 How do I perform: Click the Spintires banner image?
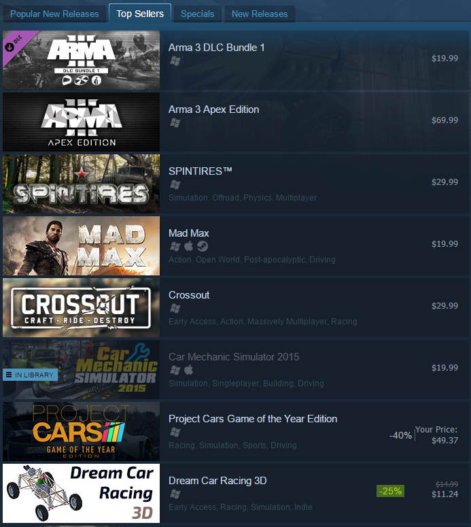(82, 184)
